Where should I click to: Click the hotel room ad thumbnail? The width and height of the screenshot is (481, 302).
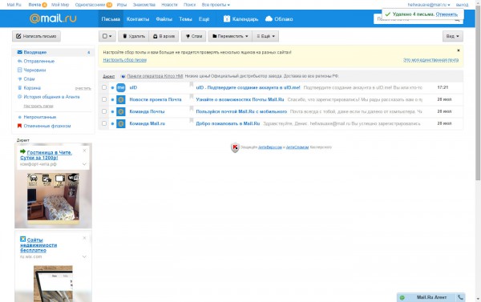53,196
